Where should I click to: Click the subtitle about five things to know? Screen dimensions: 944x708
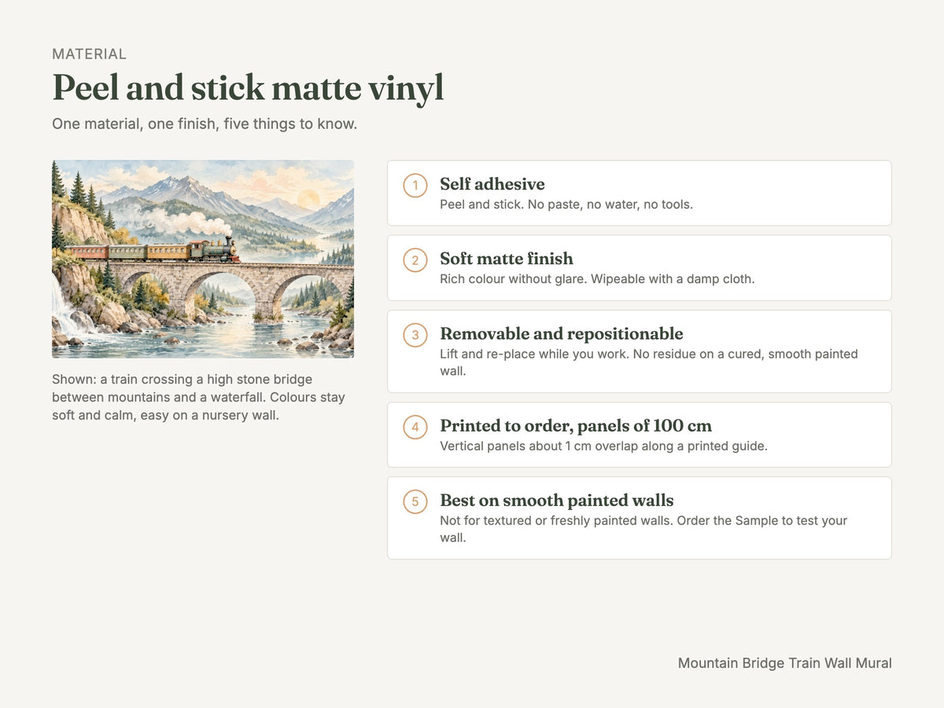pyautogui.click(x=205, y=124)
